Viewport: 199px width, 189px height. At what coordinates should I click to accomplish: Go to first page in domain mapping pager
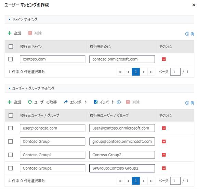point(120,72)
